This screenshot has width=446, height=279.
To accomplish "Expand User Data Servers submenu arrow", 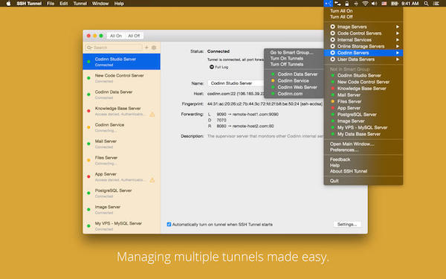I will [x=398, y=60].
